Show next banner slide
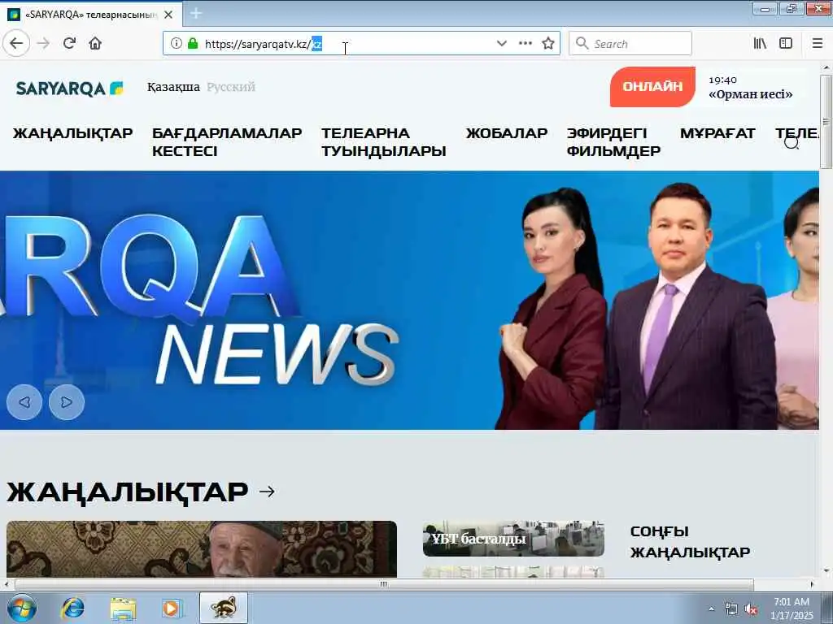The image size is (833, 624). coord(67,402)
